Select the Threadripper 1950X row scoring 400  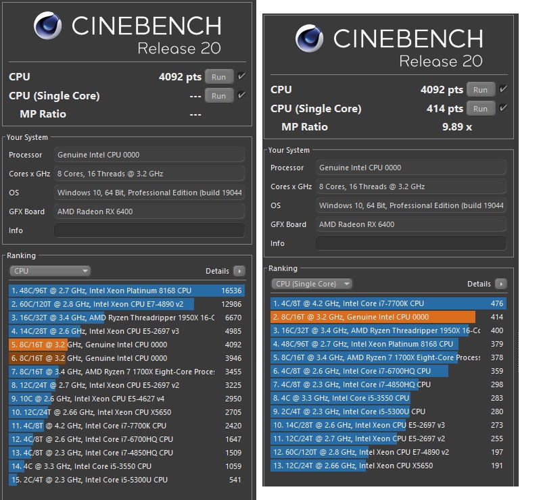coord(388,330)
